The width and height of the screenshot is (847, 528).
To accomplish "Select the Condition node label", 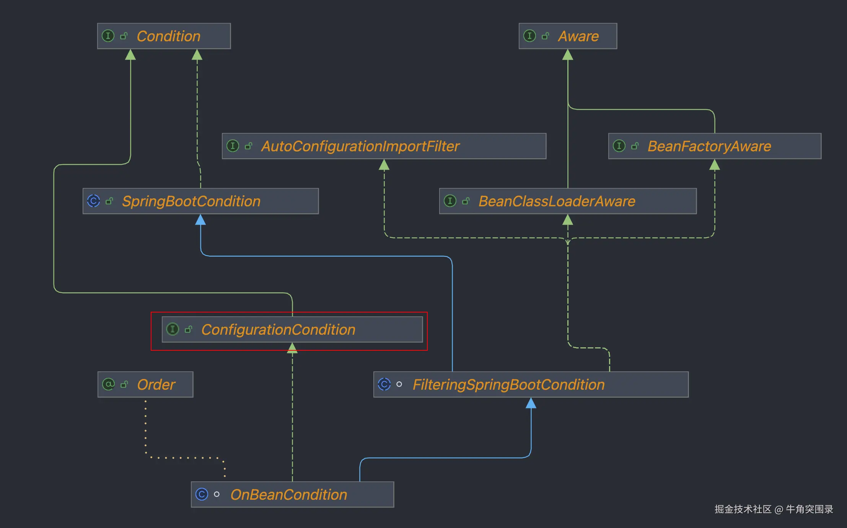I will point(168,36).
